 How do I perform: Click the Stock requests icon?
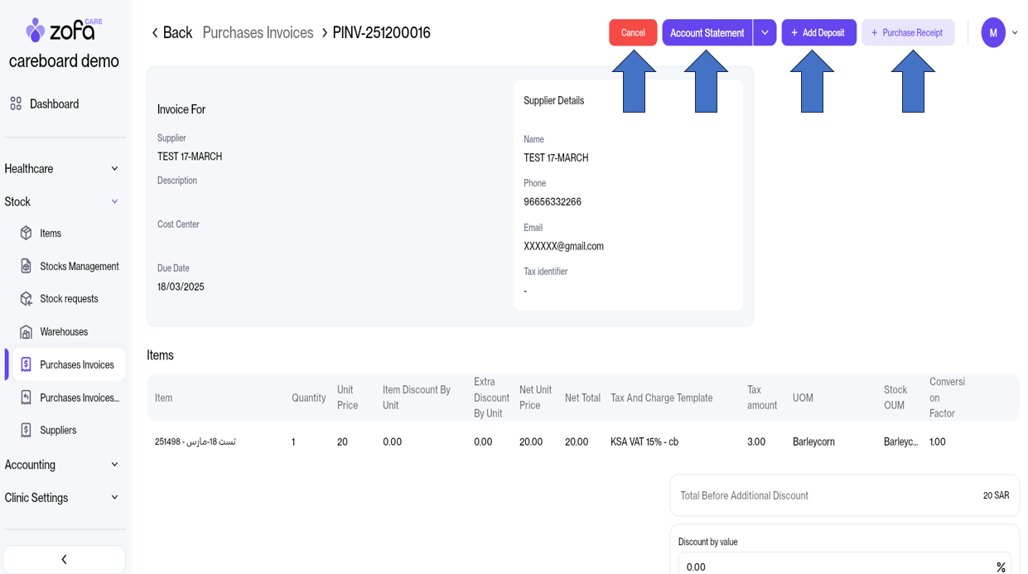coord(27,299)
